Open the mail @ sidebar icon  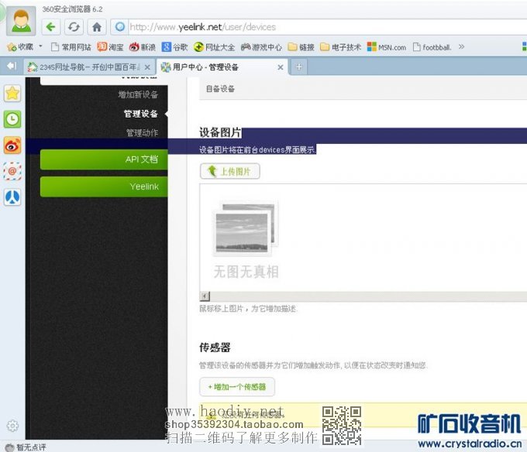[12, 171]
